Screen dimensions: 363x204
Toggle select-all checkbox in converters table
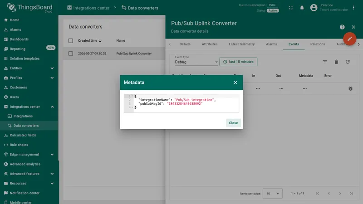71,41
